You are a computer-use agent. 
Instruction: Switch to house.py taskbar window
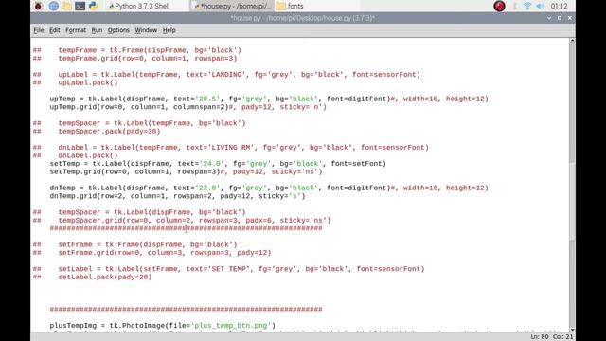232,6
